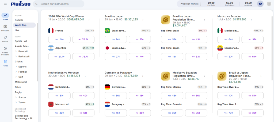Click the 21.4% Argentina change badge
This screenshot has height=122, width=274.
pos(88,48)
